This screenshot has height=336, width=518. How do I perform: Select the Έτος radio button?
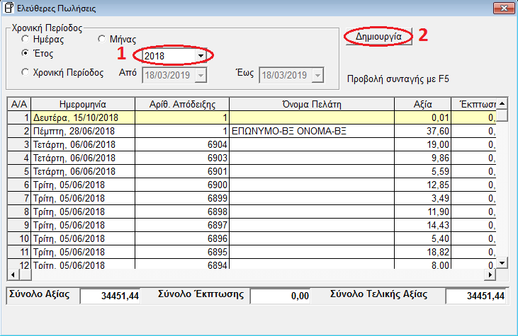(26, 53)
